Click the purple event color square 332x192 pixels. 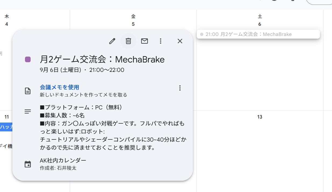28,60
